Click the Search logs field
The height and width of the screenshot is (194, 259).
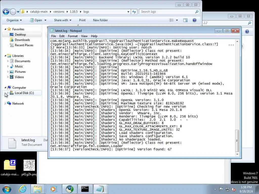tap(167, 12)
